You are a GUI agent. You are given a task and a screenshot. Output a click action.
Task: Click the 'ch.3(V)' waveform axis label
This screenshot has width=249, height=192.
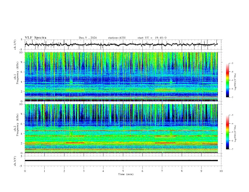click(x=15, y=161)
